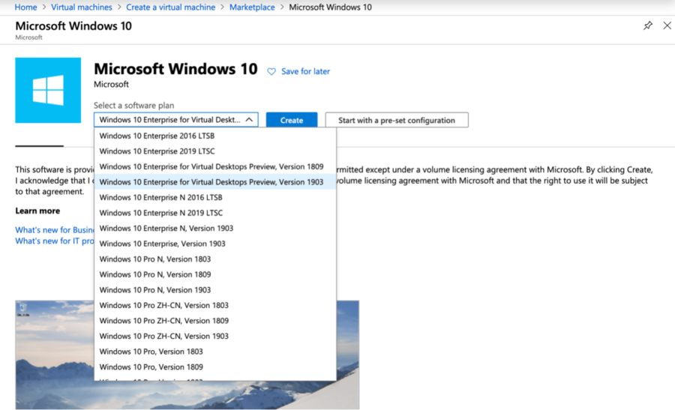Screen dimensions: 675x410
Task: Choose Windows 10 Pro ZH-CN, Version 1903
Action: tap(215, 336)
